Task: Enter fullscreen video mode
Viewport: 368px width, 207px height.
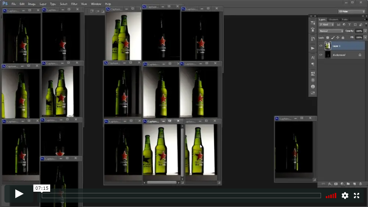Action: 356,195
